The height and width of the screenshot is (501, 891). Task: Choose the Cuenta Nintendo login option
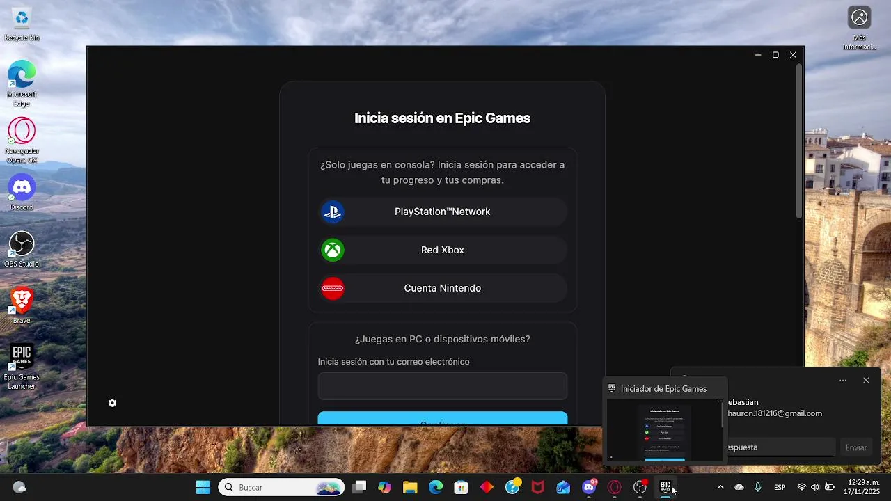pyautogui.click(x=443, y=288)
